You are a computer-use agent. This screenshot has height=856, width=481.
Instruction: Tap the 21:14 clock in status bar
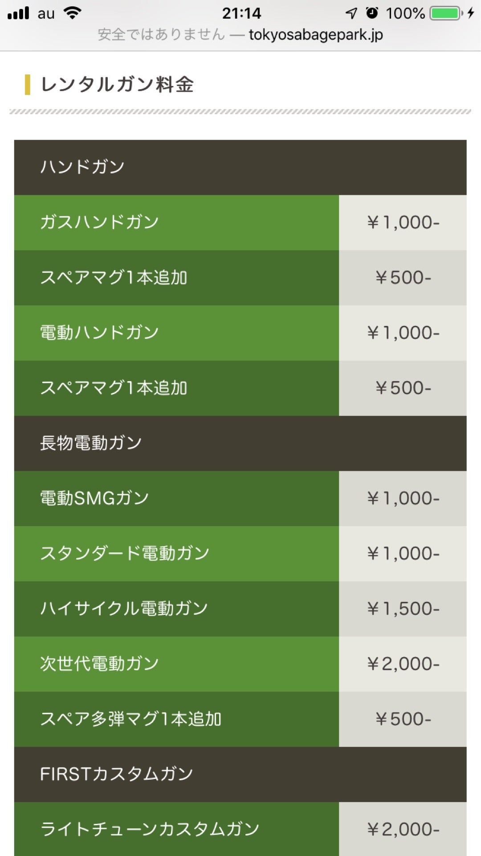coord(241,13)
